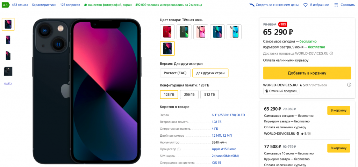Click the Отличный продавец badge

(281, 91)
